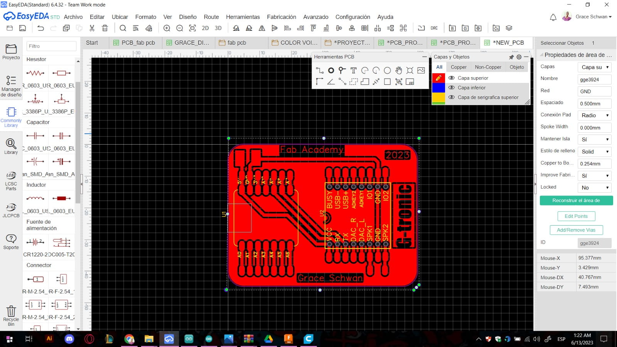Viewport: 617px width, 347px height.
Task: Select the Hole tool in Herramientas PCB
Action: point(410,70)
